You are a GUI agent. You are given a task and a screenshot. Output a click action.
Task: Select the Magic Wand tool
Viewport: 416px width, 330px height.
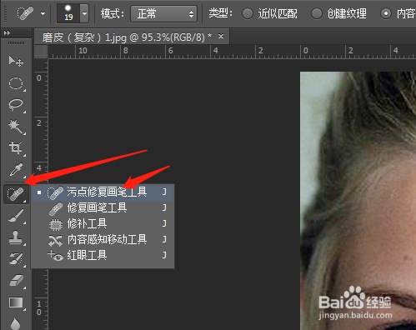pos(16,127)
